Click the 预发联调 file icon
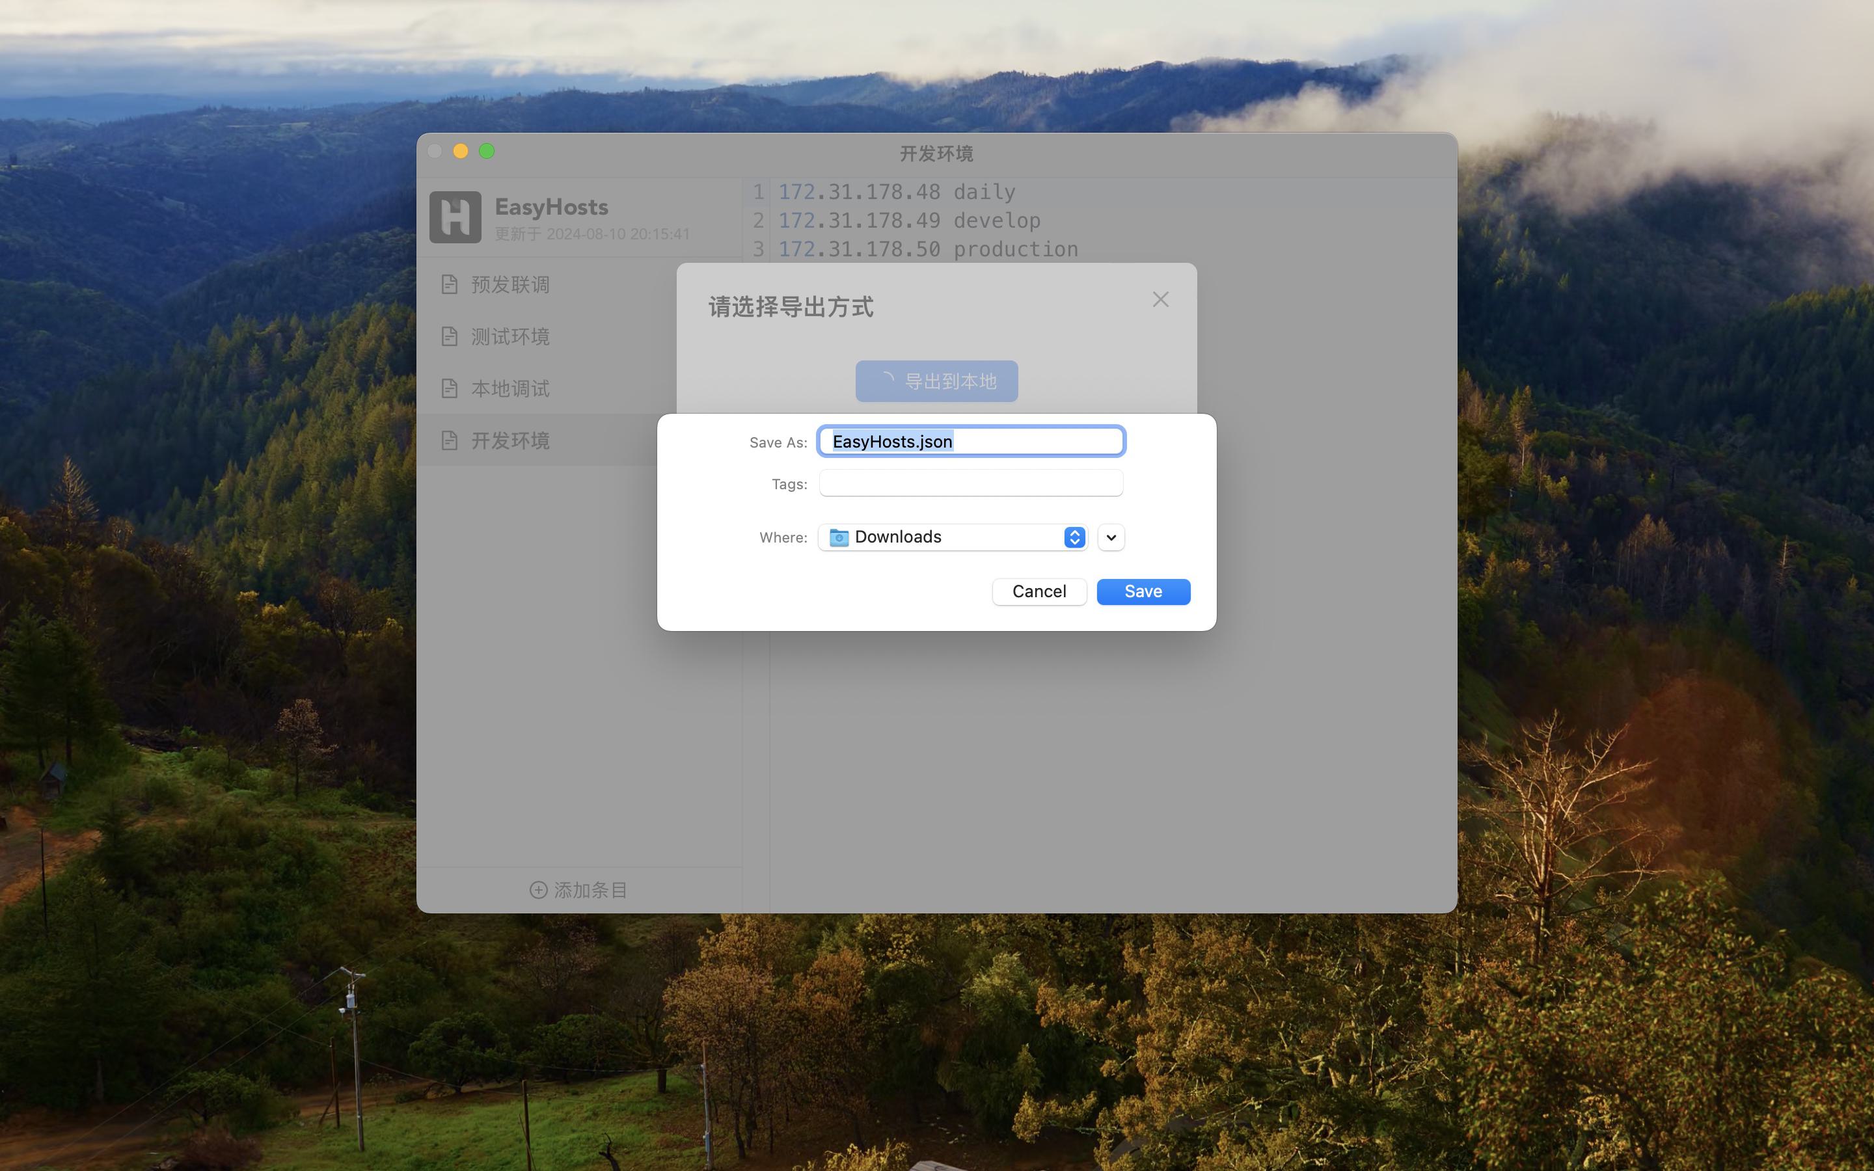 click(x=448, y=283)
